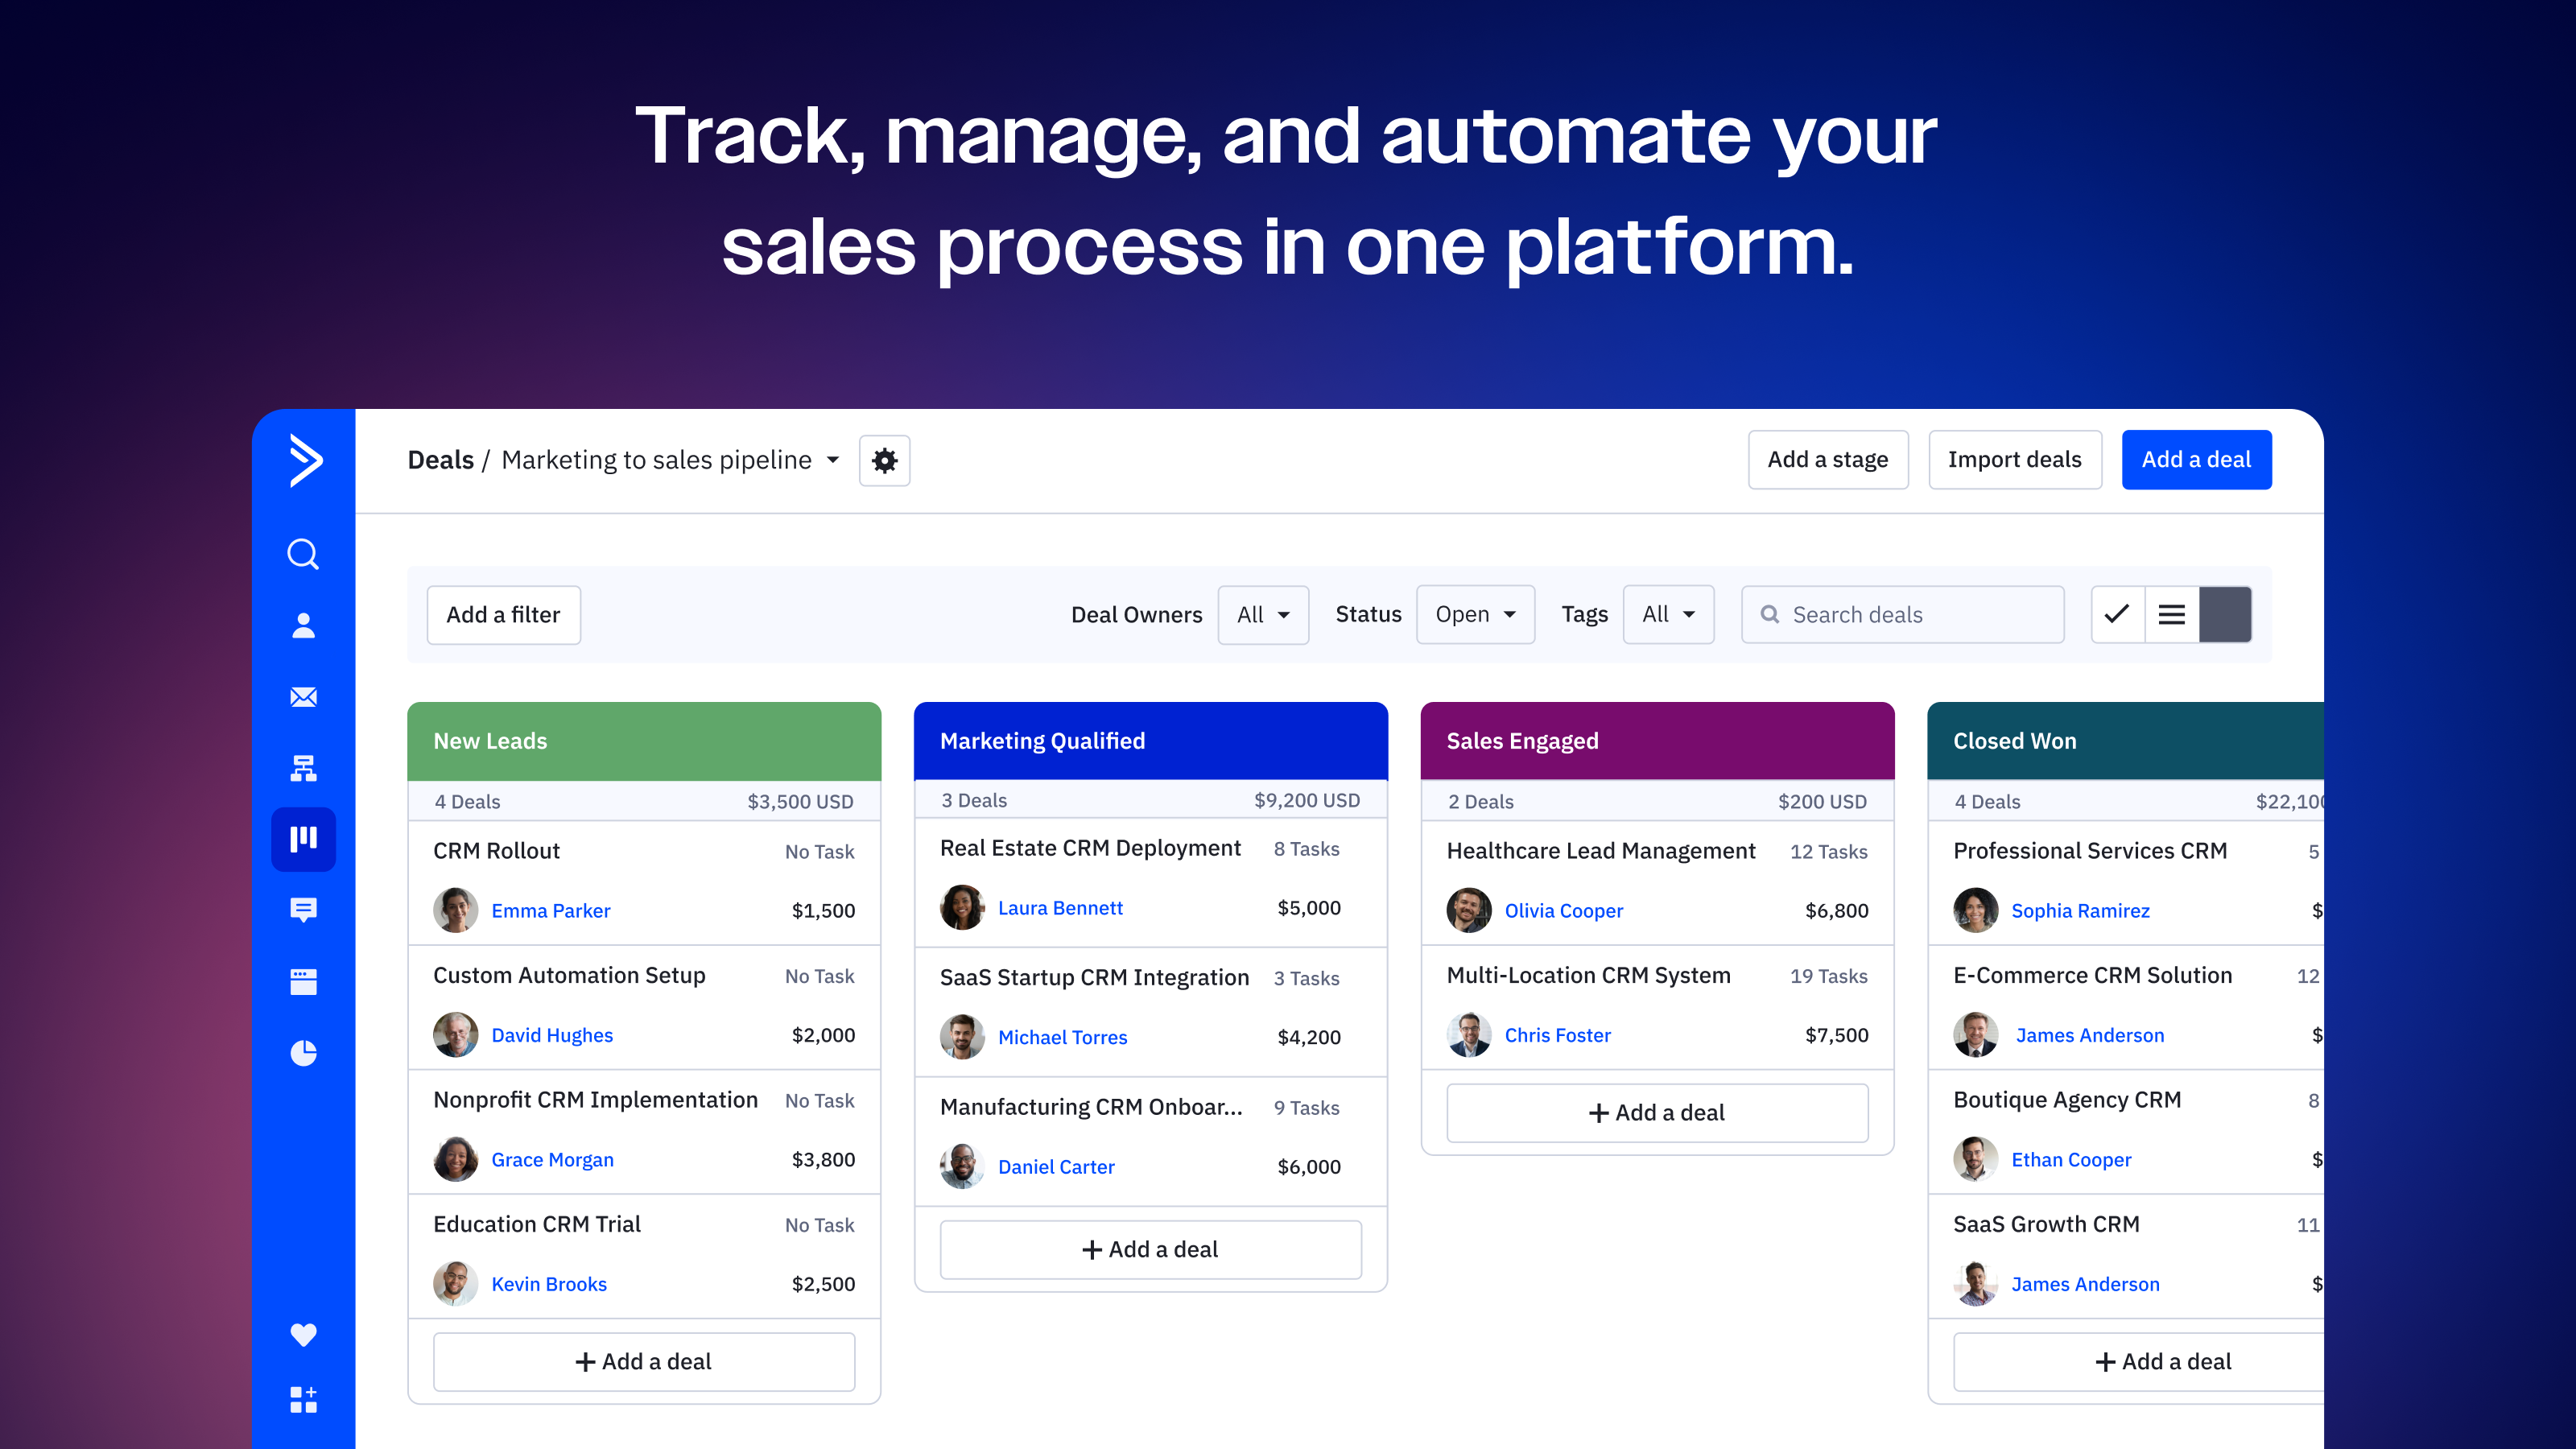Click the heart icon in sidebar
This screenshot has height=1449, width=2576.
303,1334
